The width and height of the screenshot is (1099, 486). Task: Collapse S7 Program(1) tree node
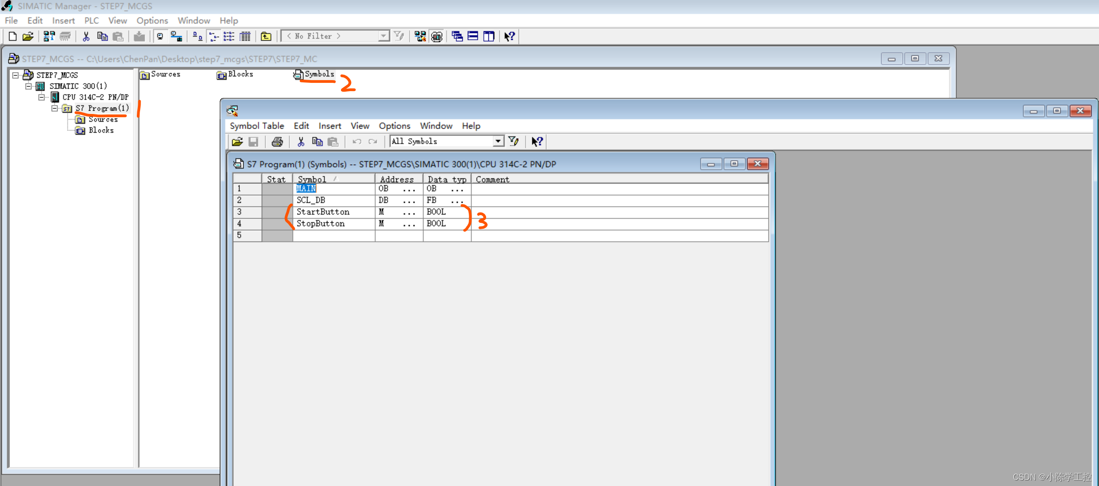pyautogui.click(x=54, y=108)
